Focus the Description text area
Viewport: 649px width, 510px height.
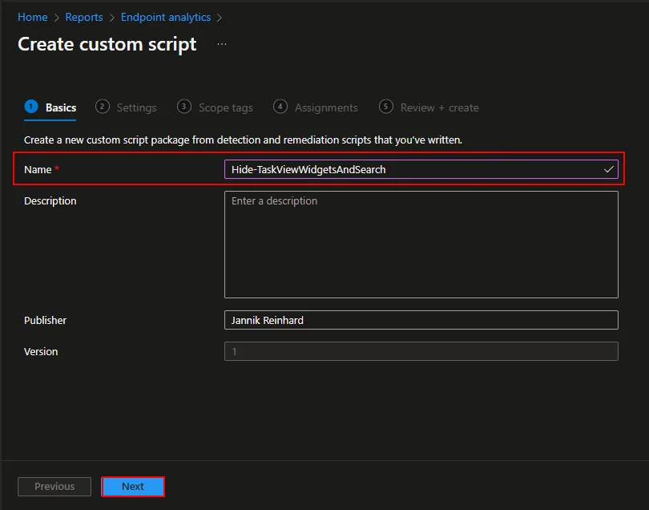421,245
